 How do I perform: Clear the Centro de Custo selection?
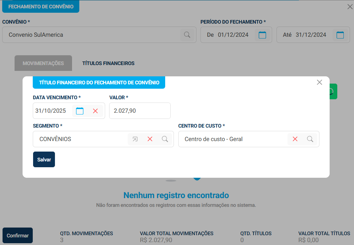[295, 139]
